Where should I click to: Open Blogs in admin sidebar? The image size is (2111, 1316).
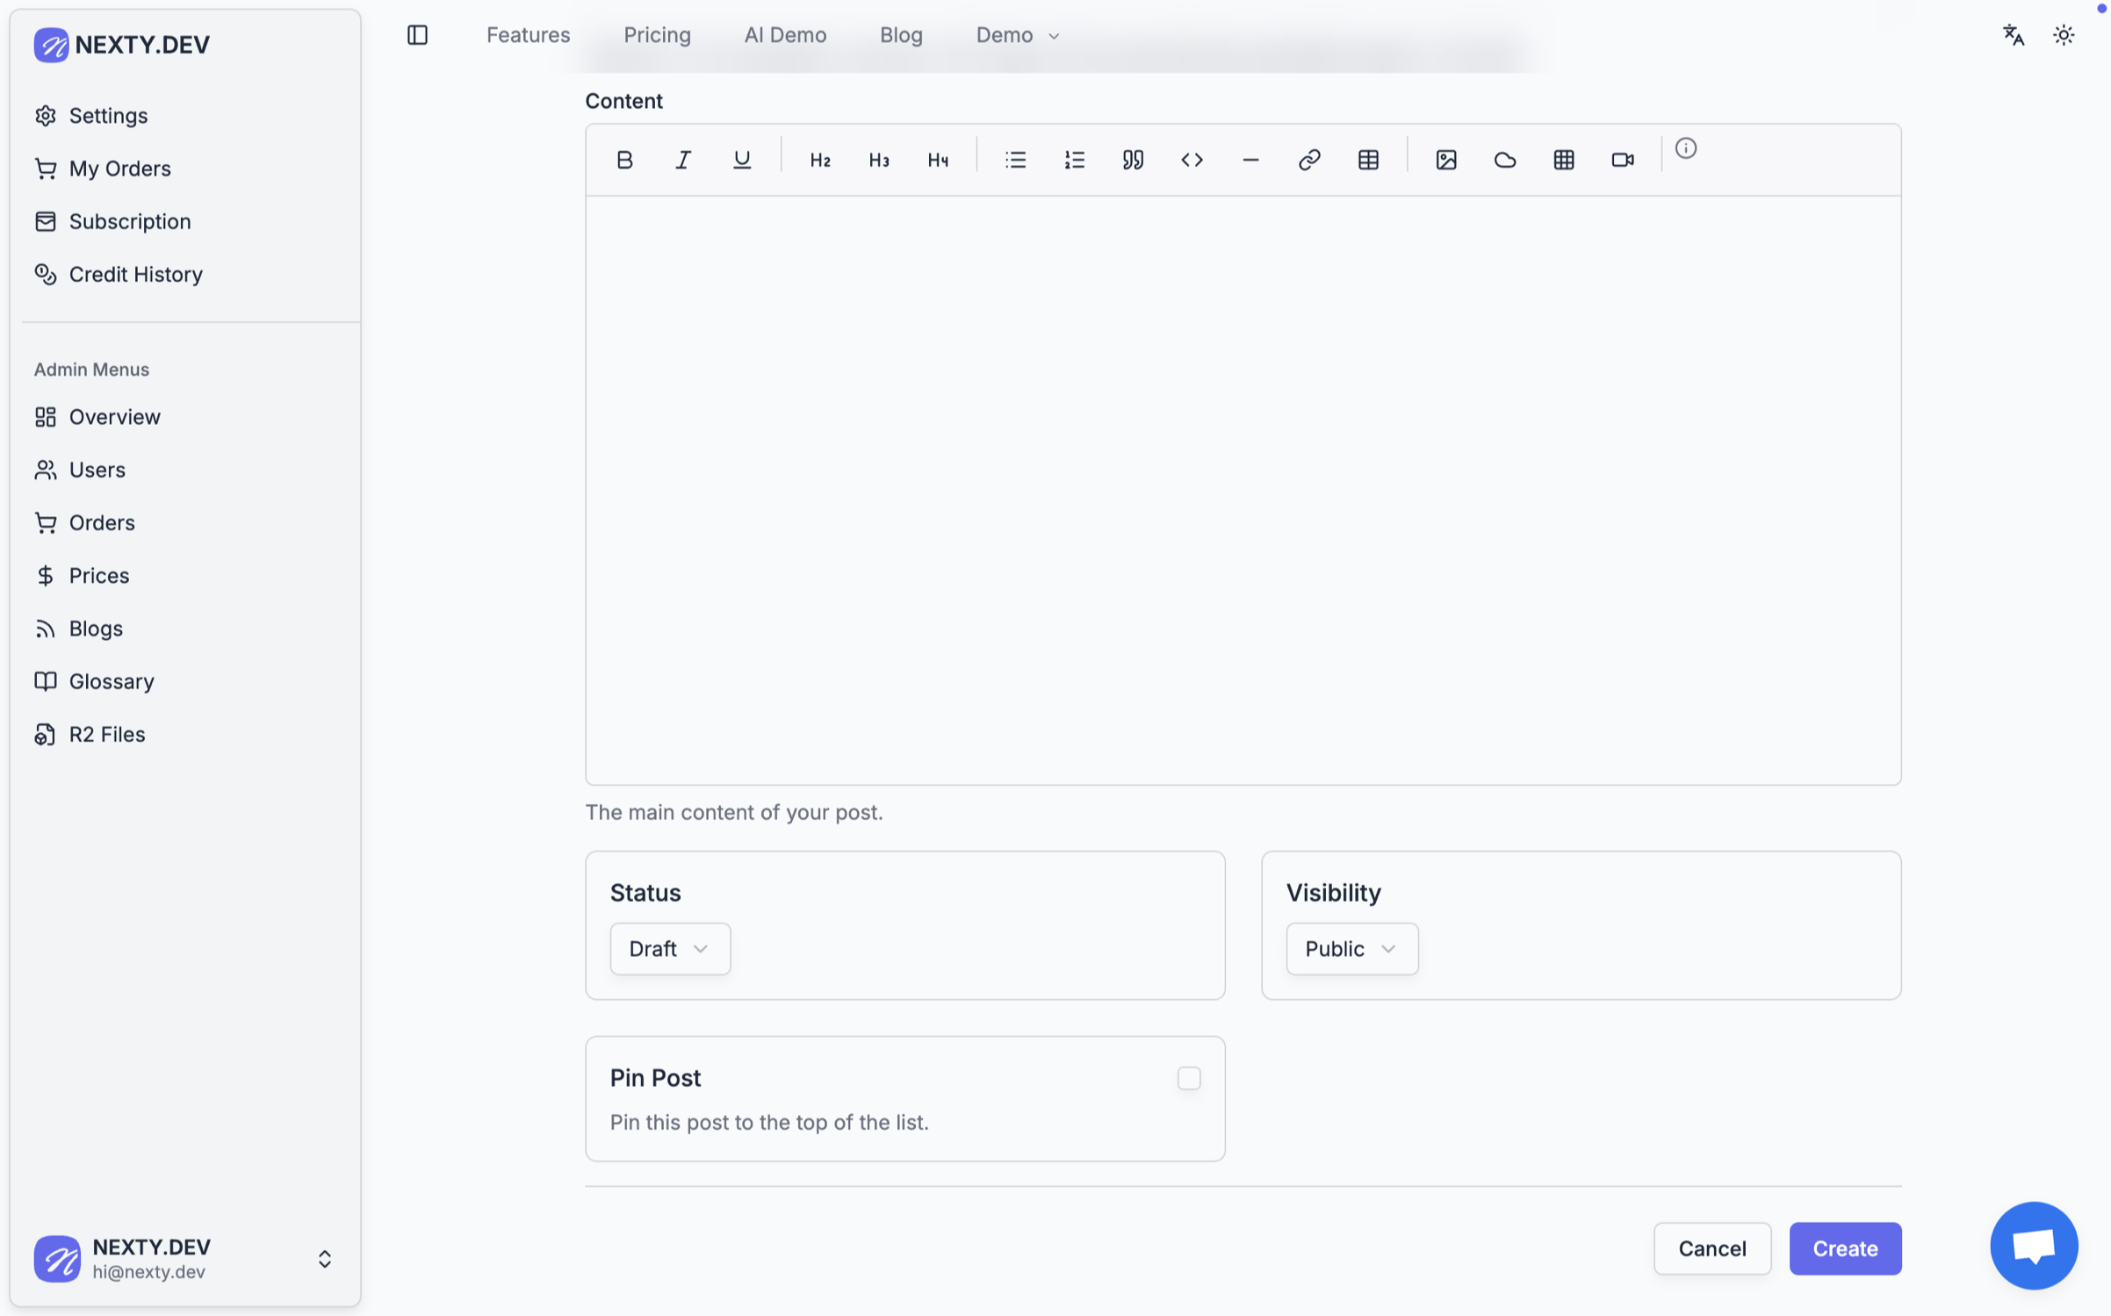point(95,629)
